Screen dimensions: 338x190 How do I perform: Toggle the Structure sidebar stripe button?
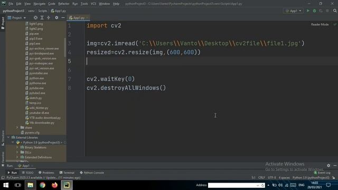pos(3,138)
